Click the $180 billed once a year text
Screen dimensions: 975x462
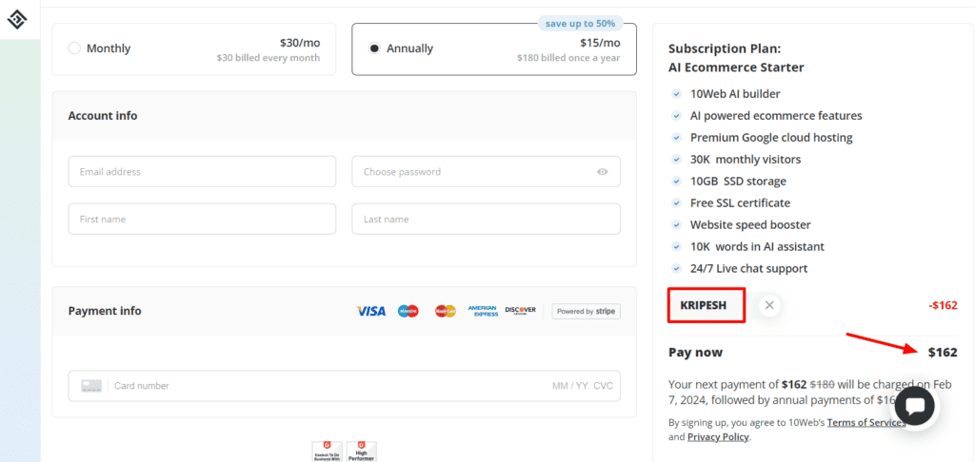(568, 58)
